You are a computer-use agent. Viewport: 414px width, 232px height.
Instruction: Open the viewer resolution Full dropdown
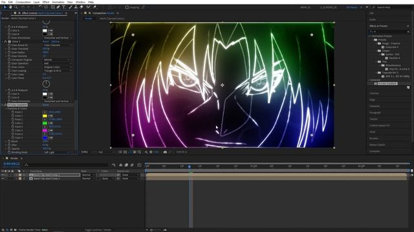click(106, 152)
